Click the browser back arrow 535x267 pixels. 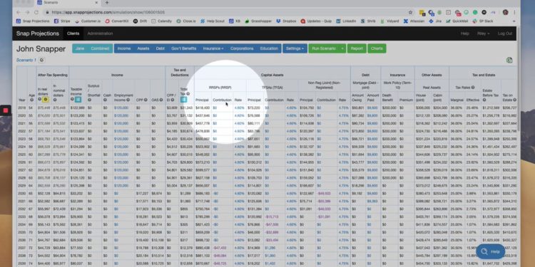pyautogui.click(x=19, y=12)
